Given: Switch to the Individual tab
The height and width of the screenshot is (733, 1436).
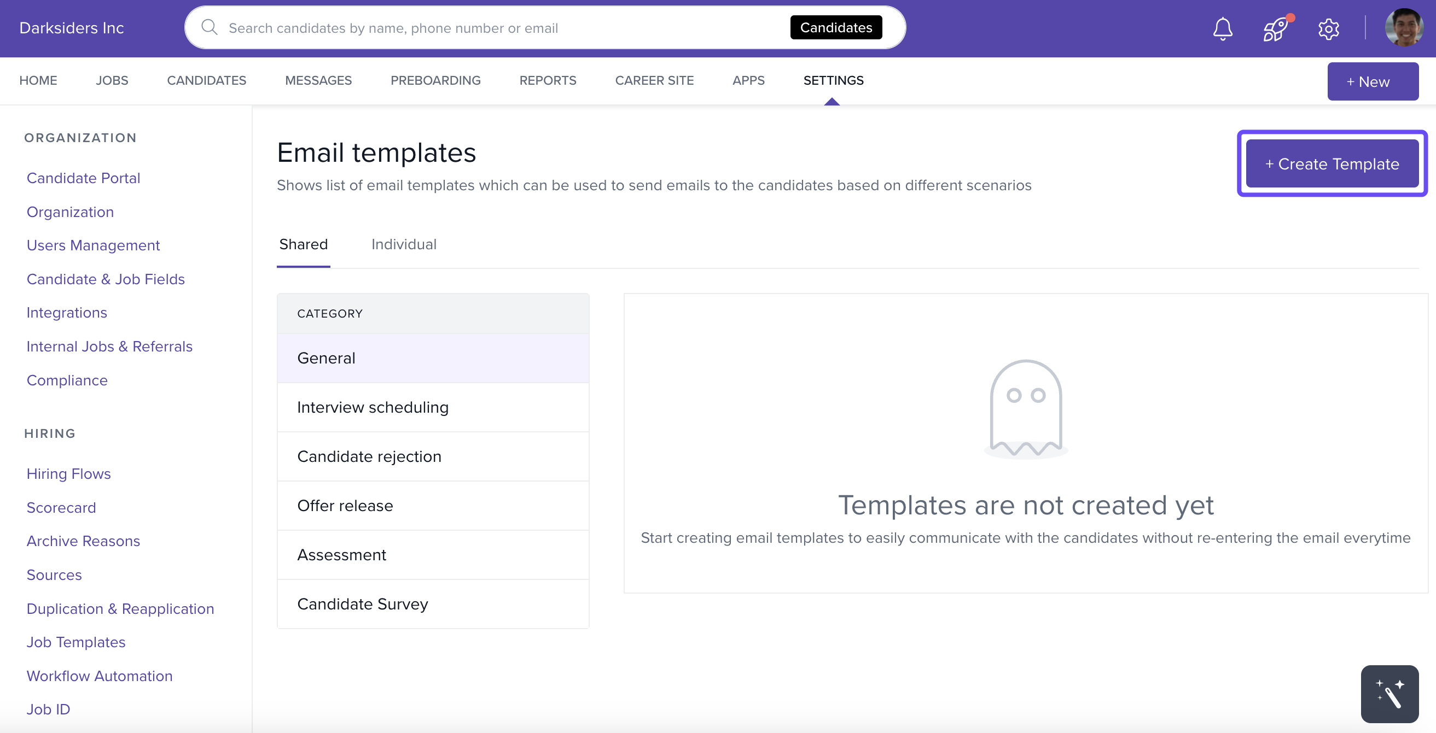Looking at the screenshot, I should 404,244.
